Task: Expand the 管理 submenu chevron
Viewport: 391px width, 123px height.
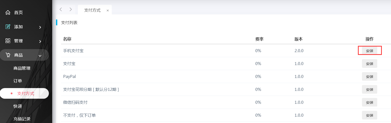Action: 40,41
